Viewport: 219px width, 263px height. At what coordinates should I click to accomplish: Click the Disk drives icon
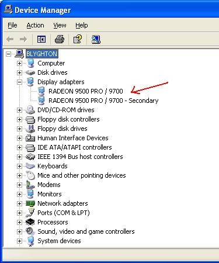[30, 72]
